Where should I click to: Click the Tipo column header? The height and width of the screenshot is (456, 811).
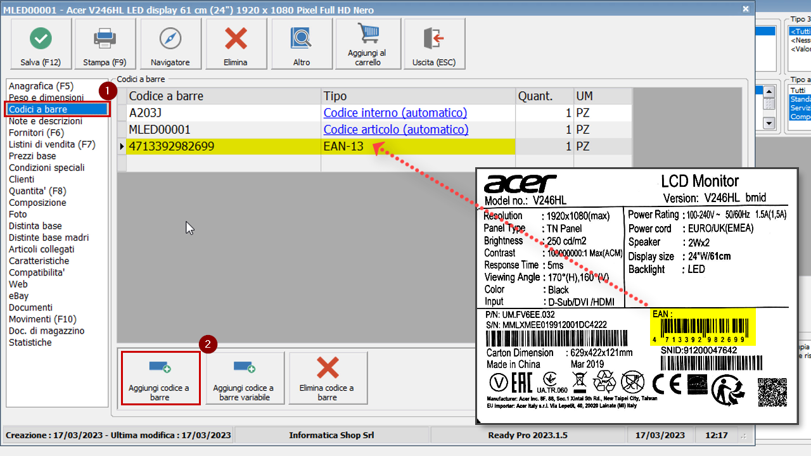[418, 96]
